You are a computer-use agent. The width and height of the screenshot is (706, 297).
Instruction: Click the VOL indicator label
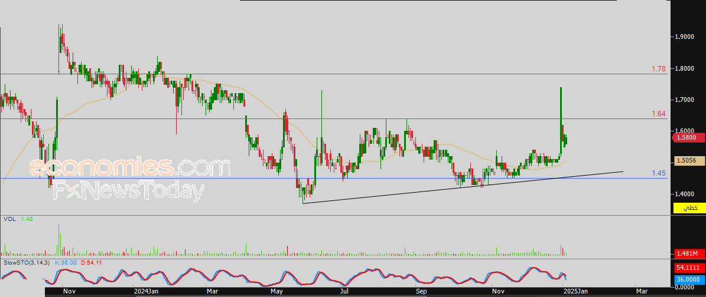(9, 219)
